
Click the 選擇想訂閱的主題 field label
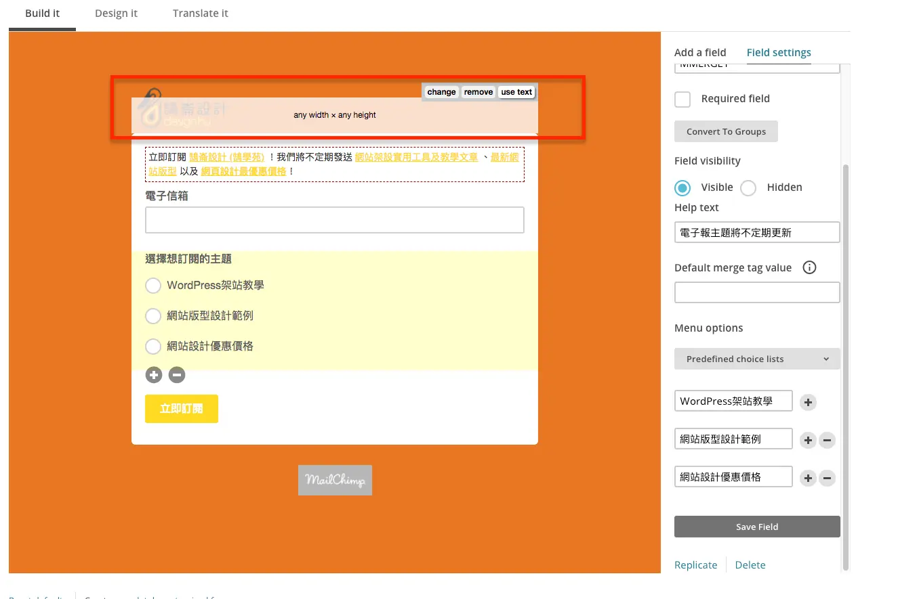188,259
